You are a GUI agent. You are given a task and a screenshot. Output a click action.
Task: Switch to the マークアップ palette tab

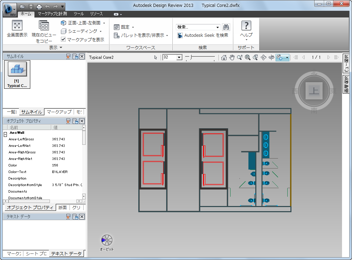click(59, 112)
